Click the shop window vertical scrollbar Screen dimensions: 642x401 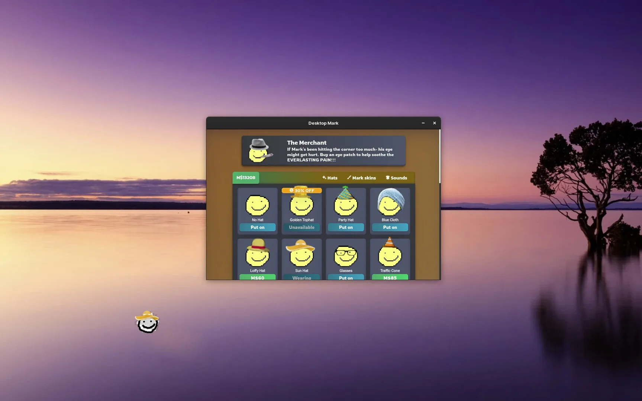click(x=439, y=156)
